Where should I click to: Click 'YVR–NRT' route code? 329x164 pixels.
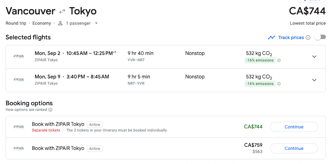tap(136, 60)
